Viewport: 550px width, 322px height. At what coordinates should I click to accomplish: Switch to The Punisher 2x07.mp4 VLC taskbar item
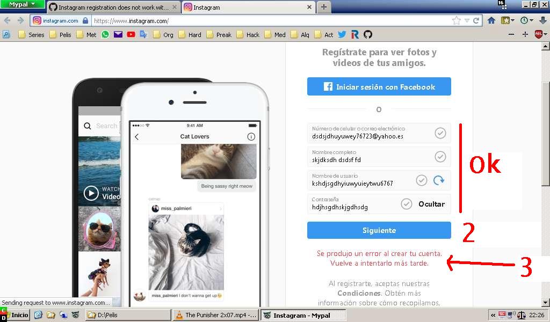[216, 315]
